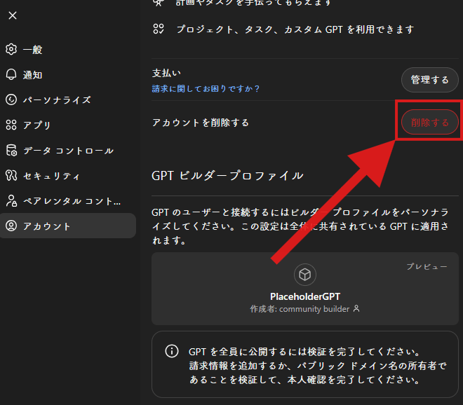Image resolution: width=463 pixels, height=405 pixels.
Task: Open パーソナライズ via its sidebar icon
Action: [11, 100]
